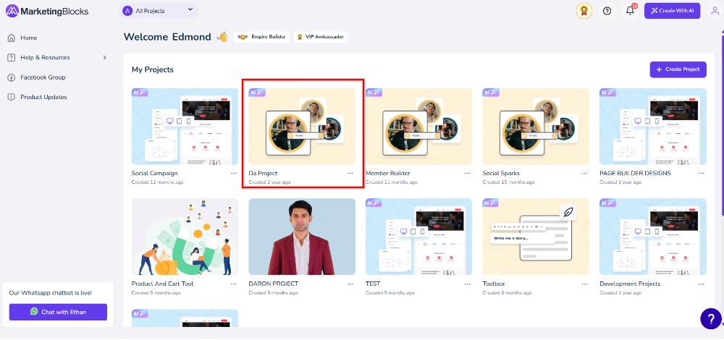The image size is (724, 340).
Task: Open three-dot menu for PAGE BUILDER DESIGNS
Action: pos(702,174)
